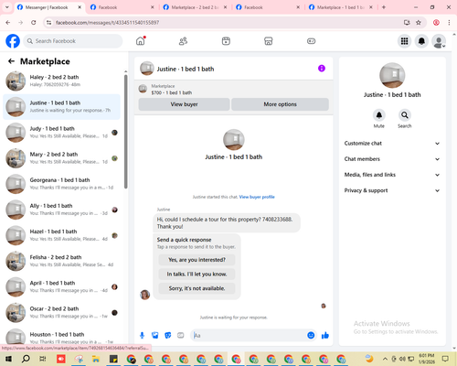457x366 pixels.
Task: Go to the Home feed icon
Action: coord(141,41)
